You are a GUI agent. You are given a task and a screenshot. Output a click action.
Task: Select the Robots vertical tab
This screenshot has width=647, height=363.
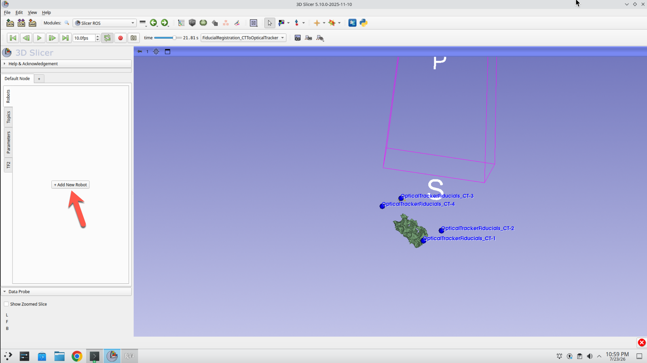pyautogui.click(x=8, y=96)
